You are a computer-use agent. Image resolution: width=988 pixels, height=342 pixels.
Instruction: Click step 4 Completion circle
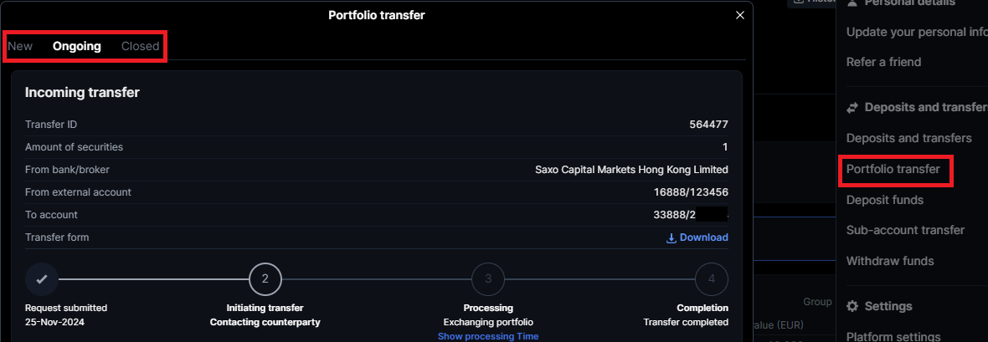point(712,279)
